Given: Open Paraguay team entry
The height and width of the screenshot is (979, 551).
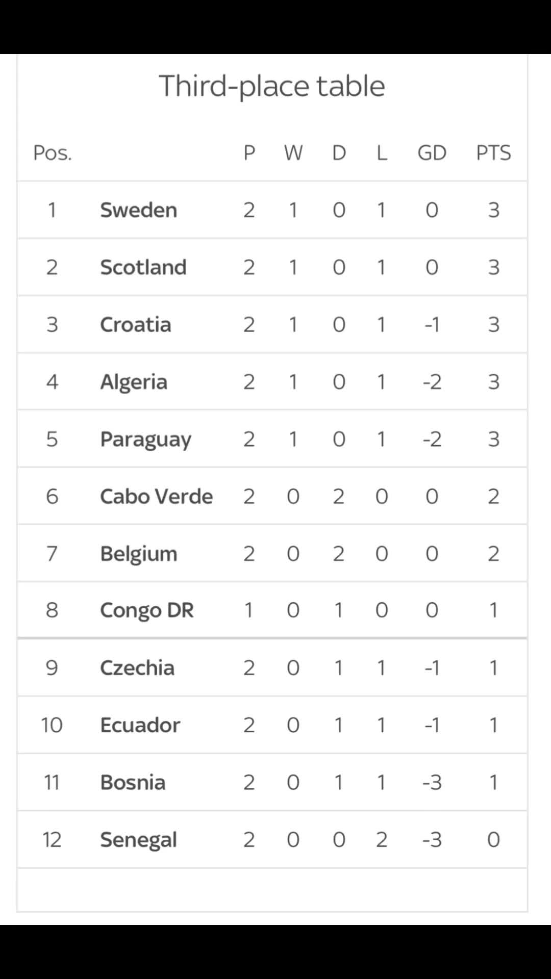Looking at the screenshot, I should [145, 440].
